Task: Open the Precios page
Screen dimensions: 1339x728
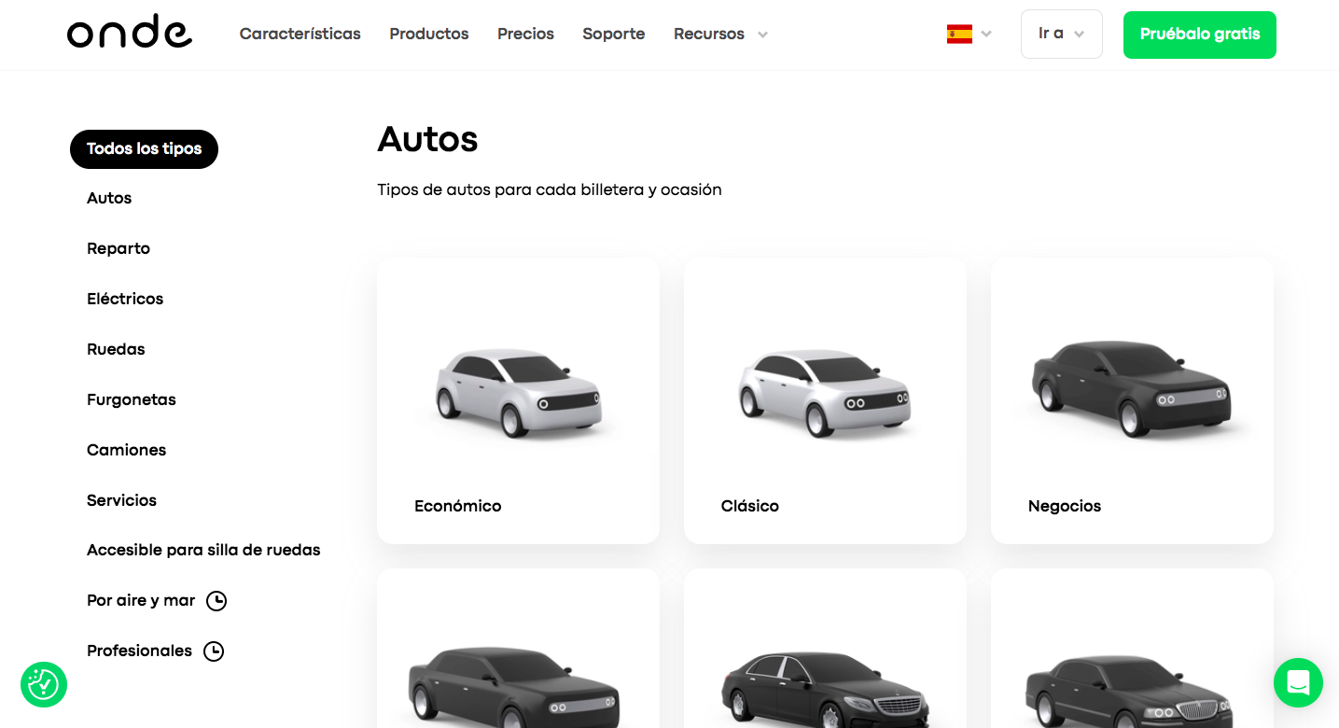Action: tap(525, 34)
